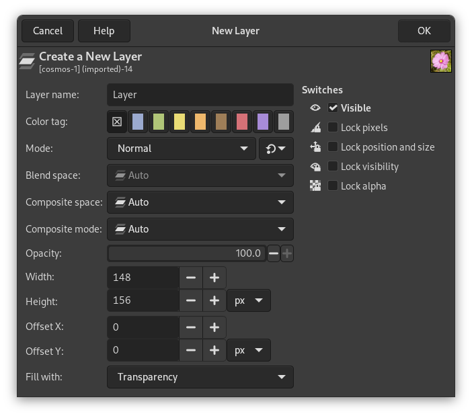Open the Height unit px dropdown
The height and width of the screenshot is (416, 472).
point(249,300)
